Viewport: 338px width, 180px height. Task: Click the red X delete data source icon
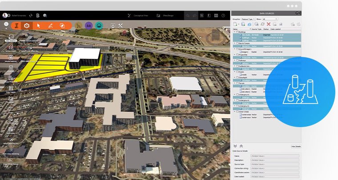(268, 24)
